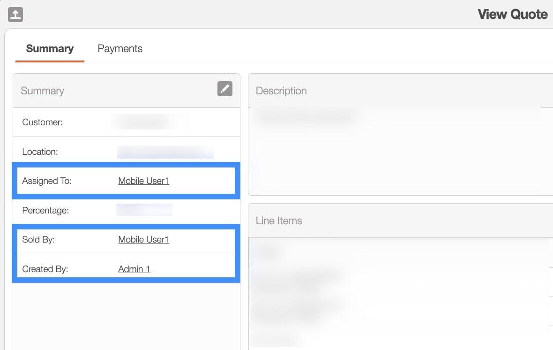Open the Created By Admin 1 link
The image size is (553, 350).
[x=134, y=269]
